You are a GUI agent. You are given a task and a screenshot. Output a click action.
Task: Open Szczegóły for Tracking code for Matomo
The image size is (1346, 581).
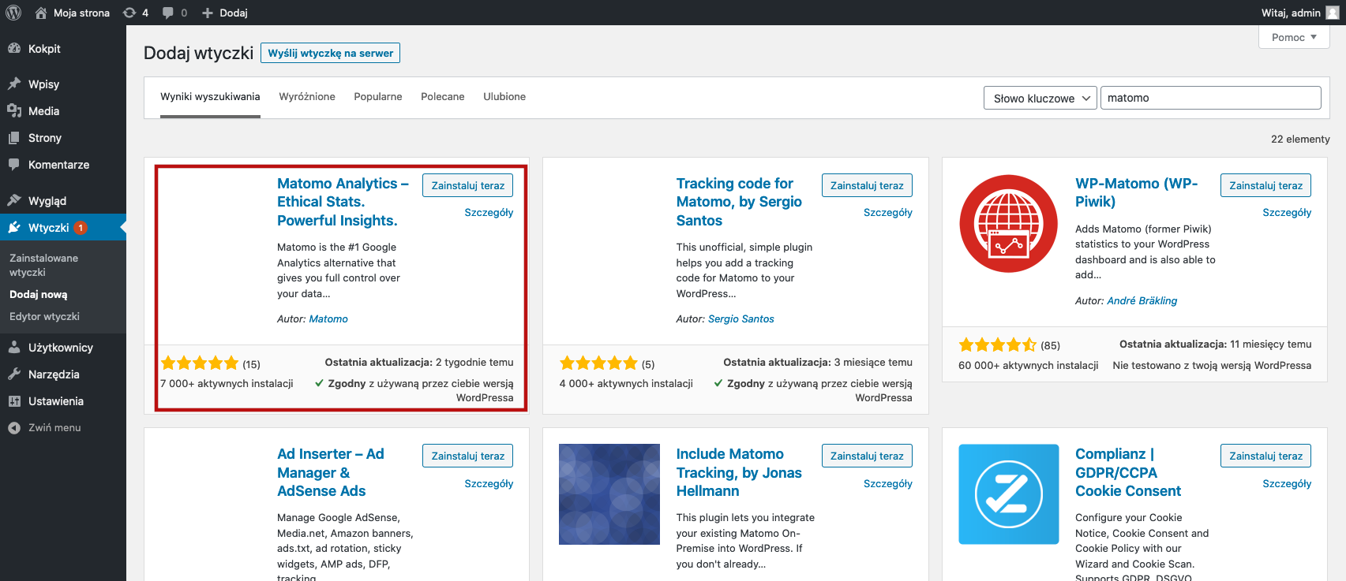click(888, 212)
